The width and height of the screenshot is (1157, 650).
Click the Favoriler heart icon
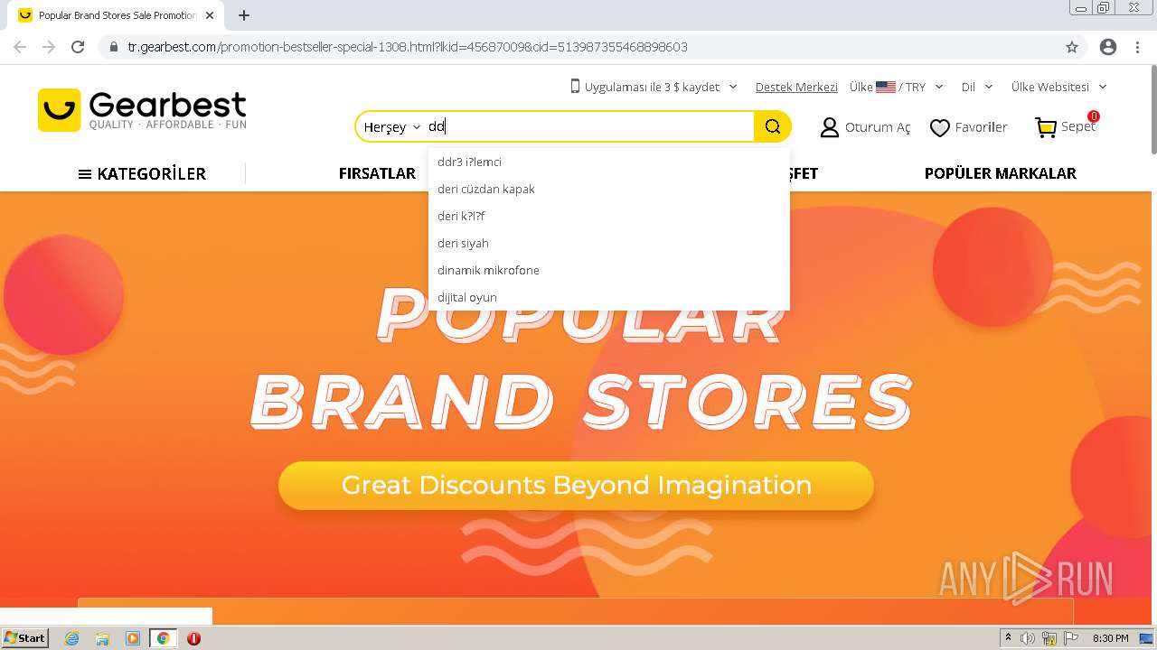(940, 128)
